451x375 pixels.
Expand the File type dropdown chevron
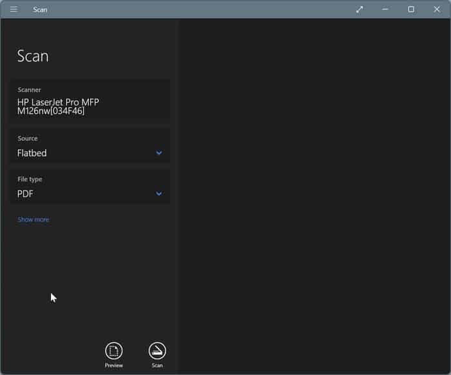point(158,194)
